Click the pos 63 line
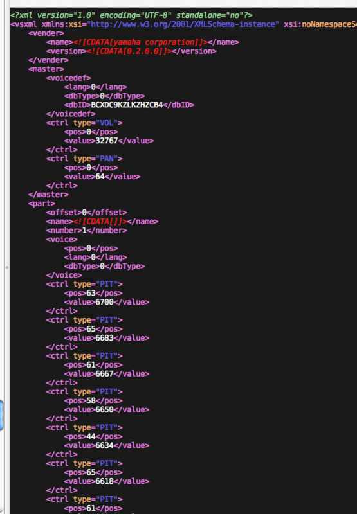 (93, 293)
